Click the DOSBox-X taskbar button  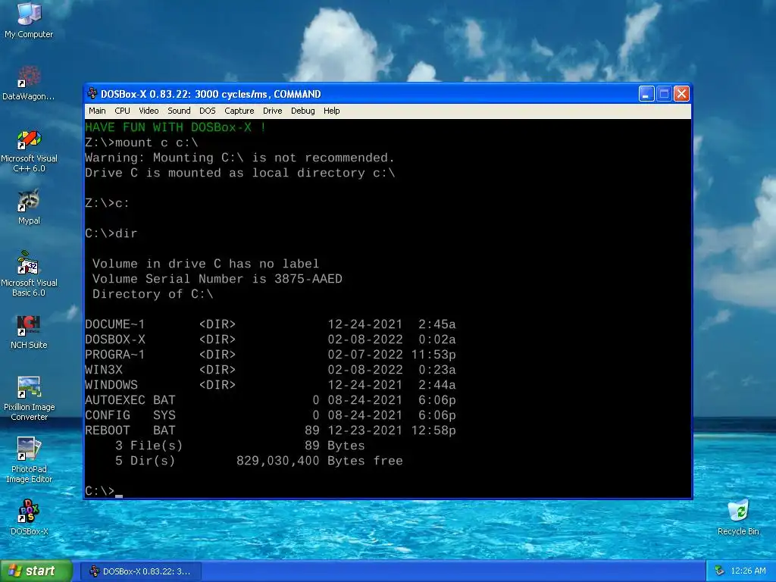pos(141,571)
